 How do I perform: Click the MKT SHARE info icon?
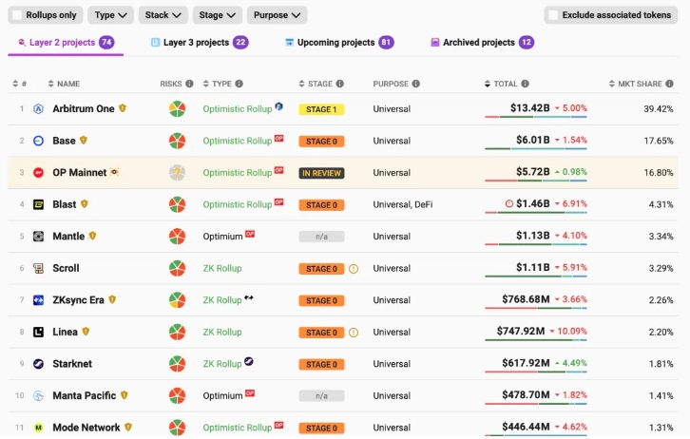click(669, 84)
